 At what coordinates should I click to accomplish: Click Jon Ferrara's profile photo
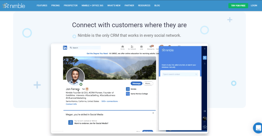(x=75, y=77)
